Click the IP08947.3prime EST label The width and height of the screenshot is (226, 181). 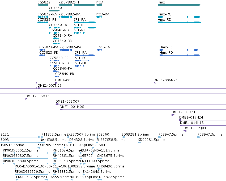point(210,134)
